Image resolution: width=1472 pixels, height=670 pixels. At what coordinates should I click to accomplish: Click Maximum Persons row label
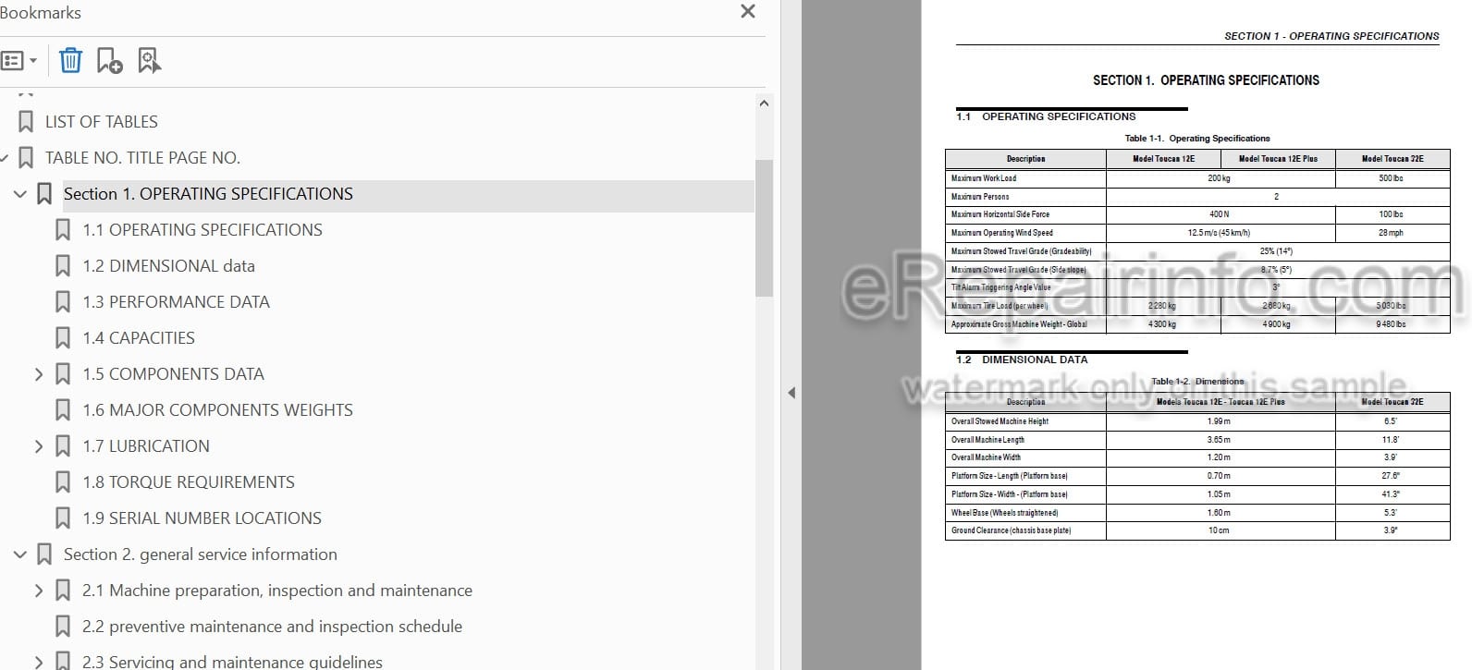pos(980,197)
